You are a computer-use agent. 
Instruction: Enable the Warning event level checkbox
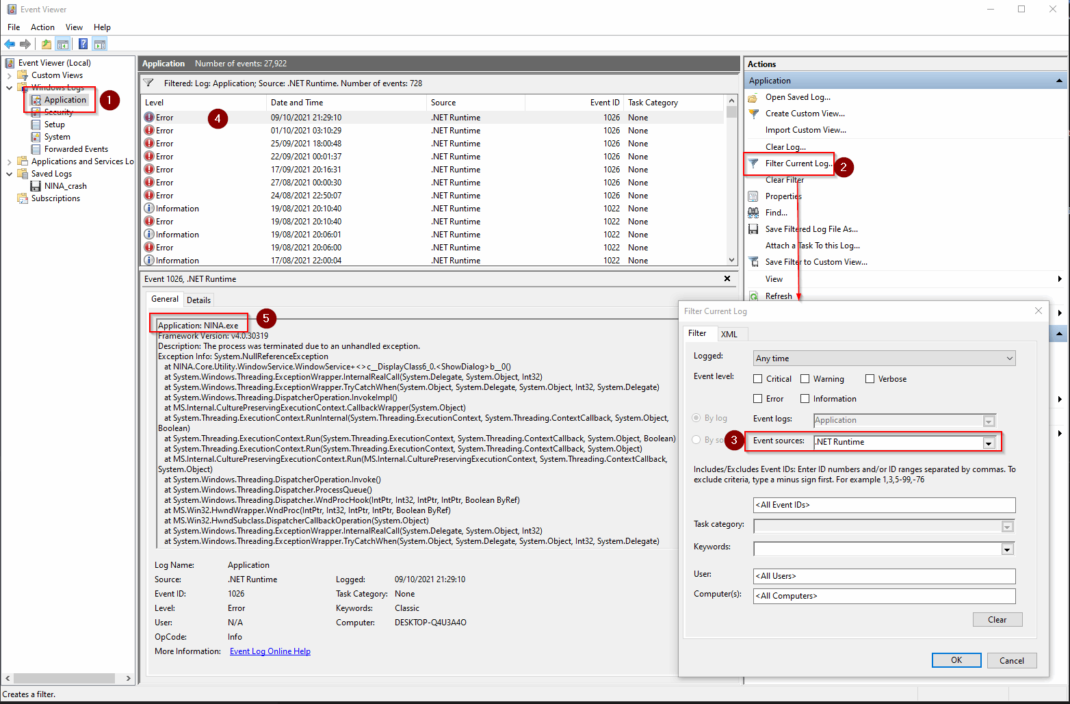point(805,379)
